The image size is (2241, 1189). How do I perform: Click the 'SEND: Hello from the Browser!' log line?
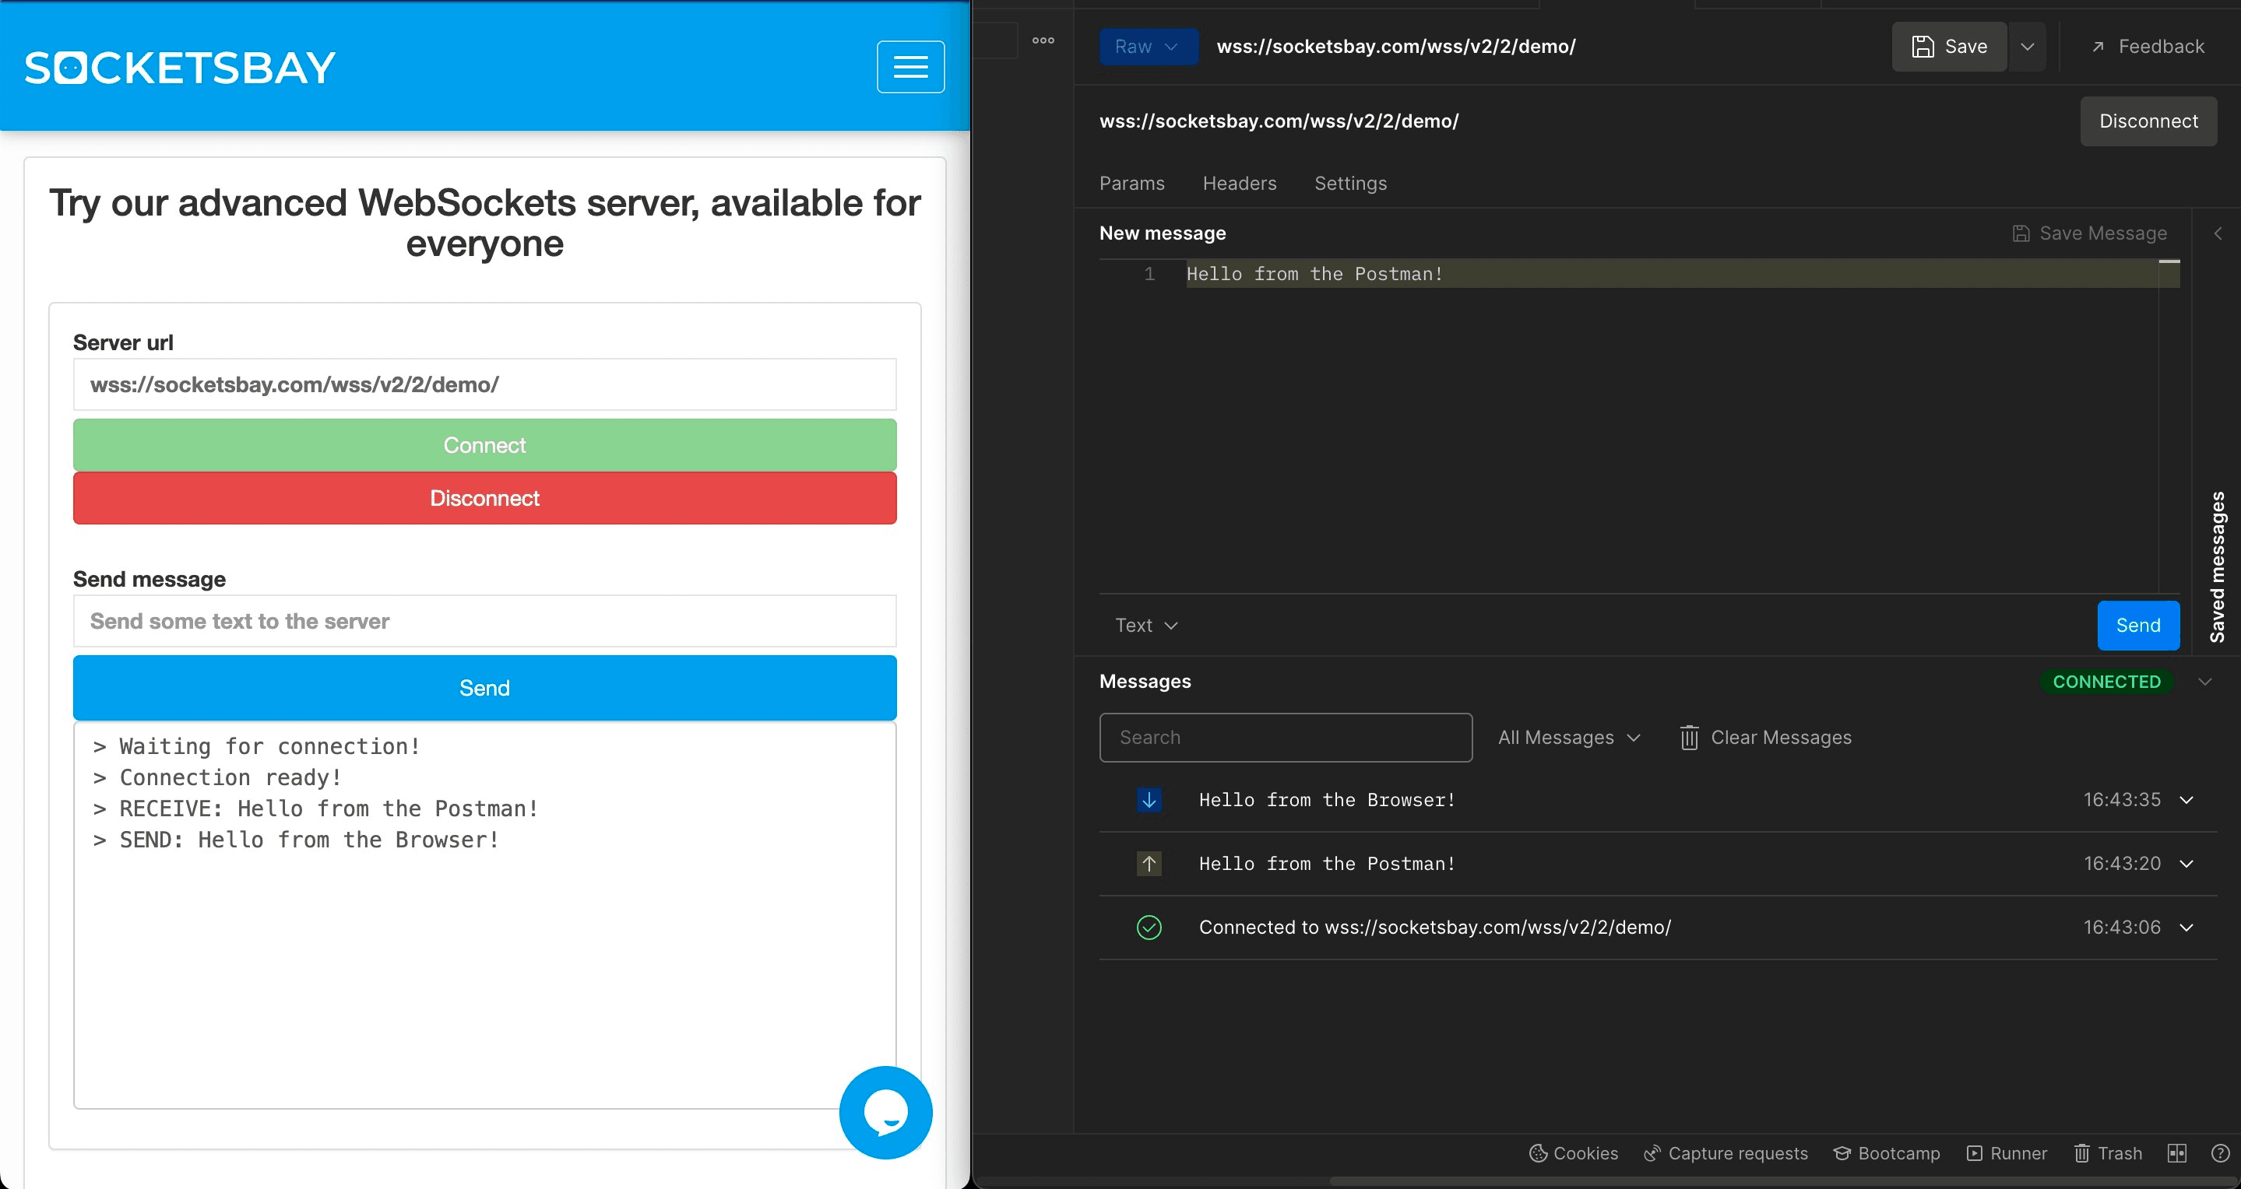[x=296, y=840]
